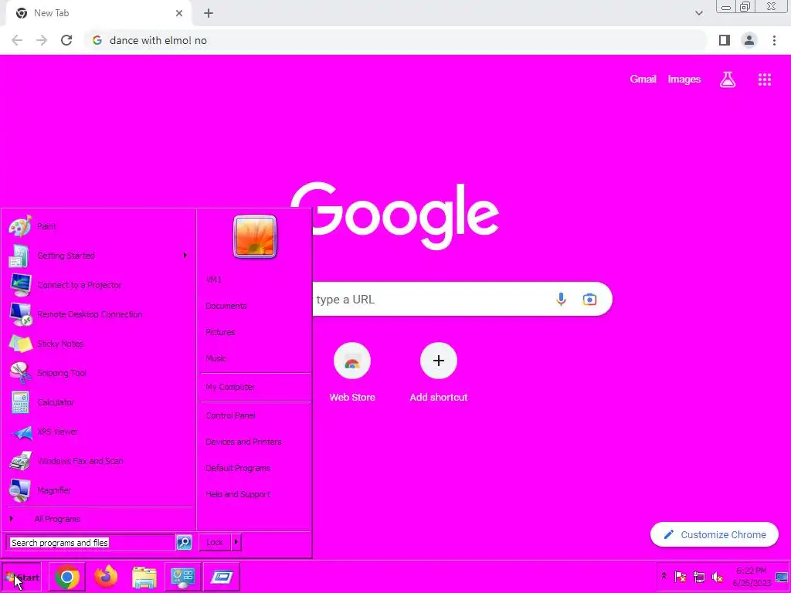The height and width of the screenshot is (593, 791).
Task: Open the Control Panel taskbar icon
Action: coord(182,577)
